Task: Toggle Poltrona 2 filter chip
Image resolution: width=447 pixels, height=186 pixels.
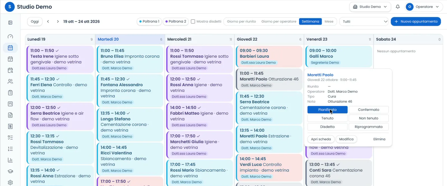Action: tap(176, 22)
